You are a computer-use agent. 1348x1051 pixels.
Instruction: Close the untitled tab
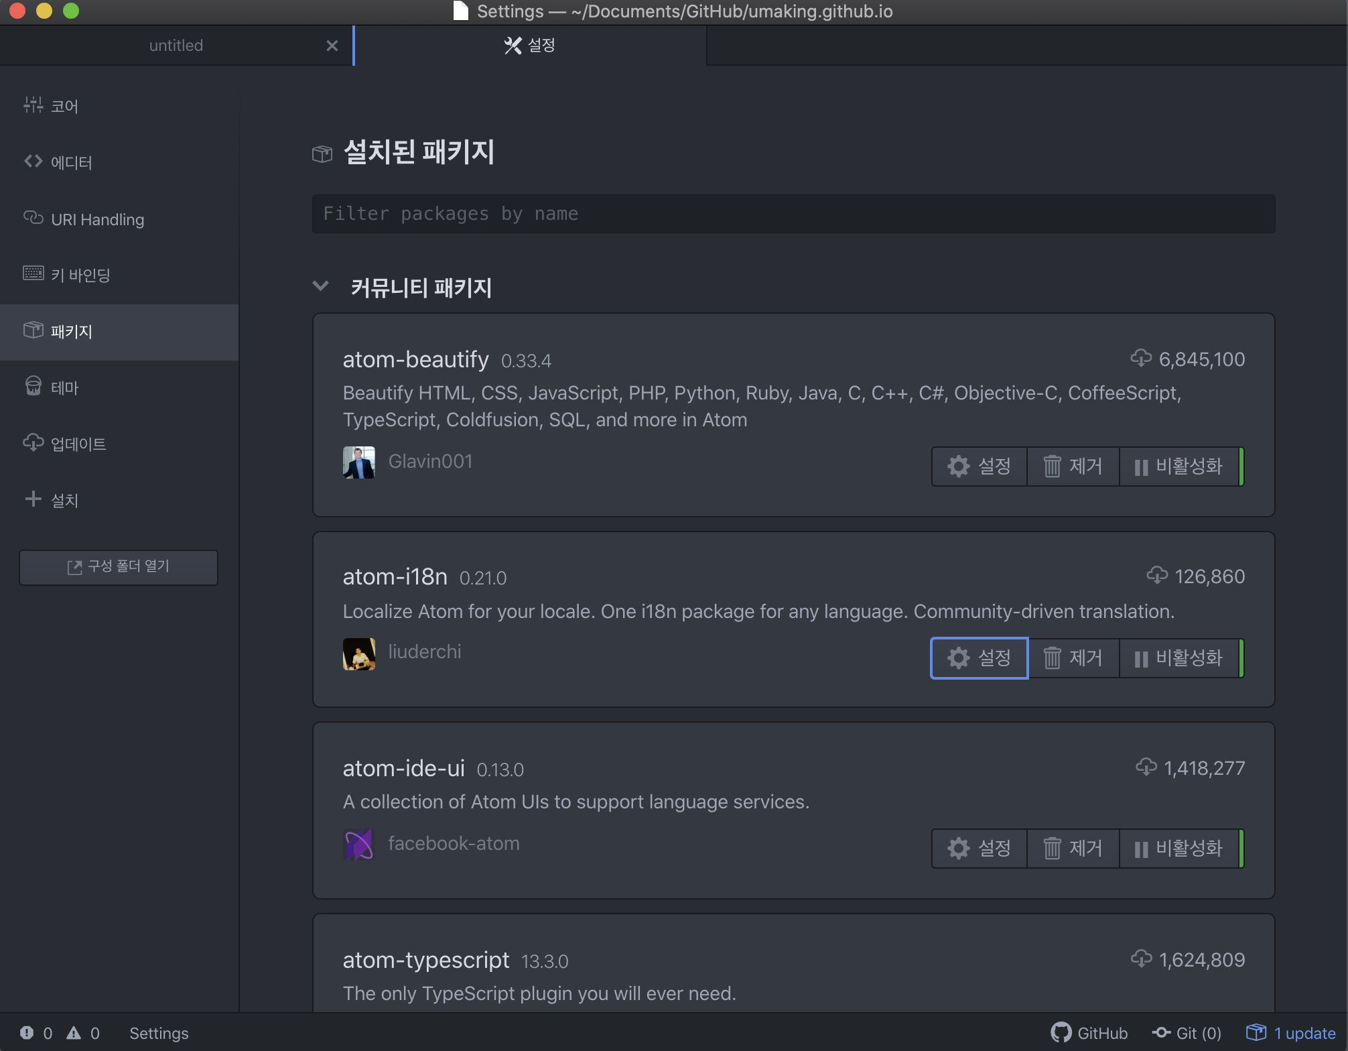[x=332, y=46]
